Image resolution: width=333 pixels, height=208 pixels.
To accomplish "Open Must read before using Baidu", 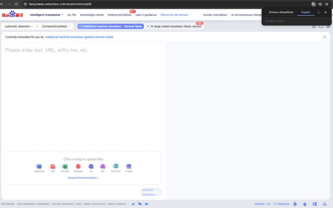I will [33, 204].
